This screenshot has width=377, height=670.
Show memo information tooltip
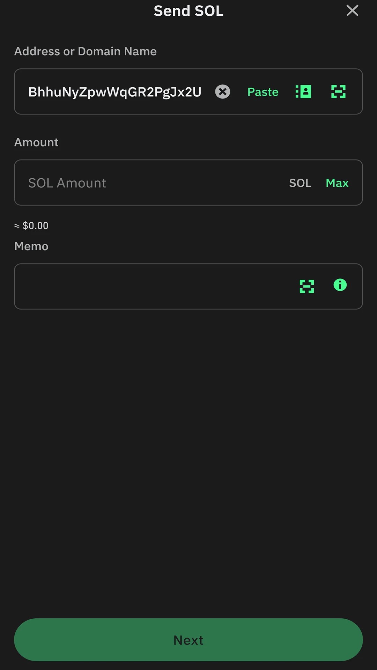click(340, 285)
